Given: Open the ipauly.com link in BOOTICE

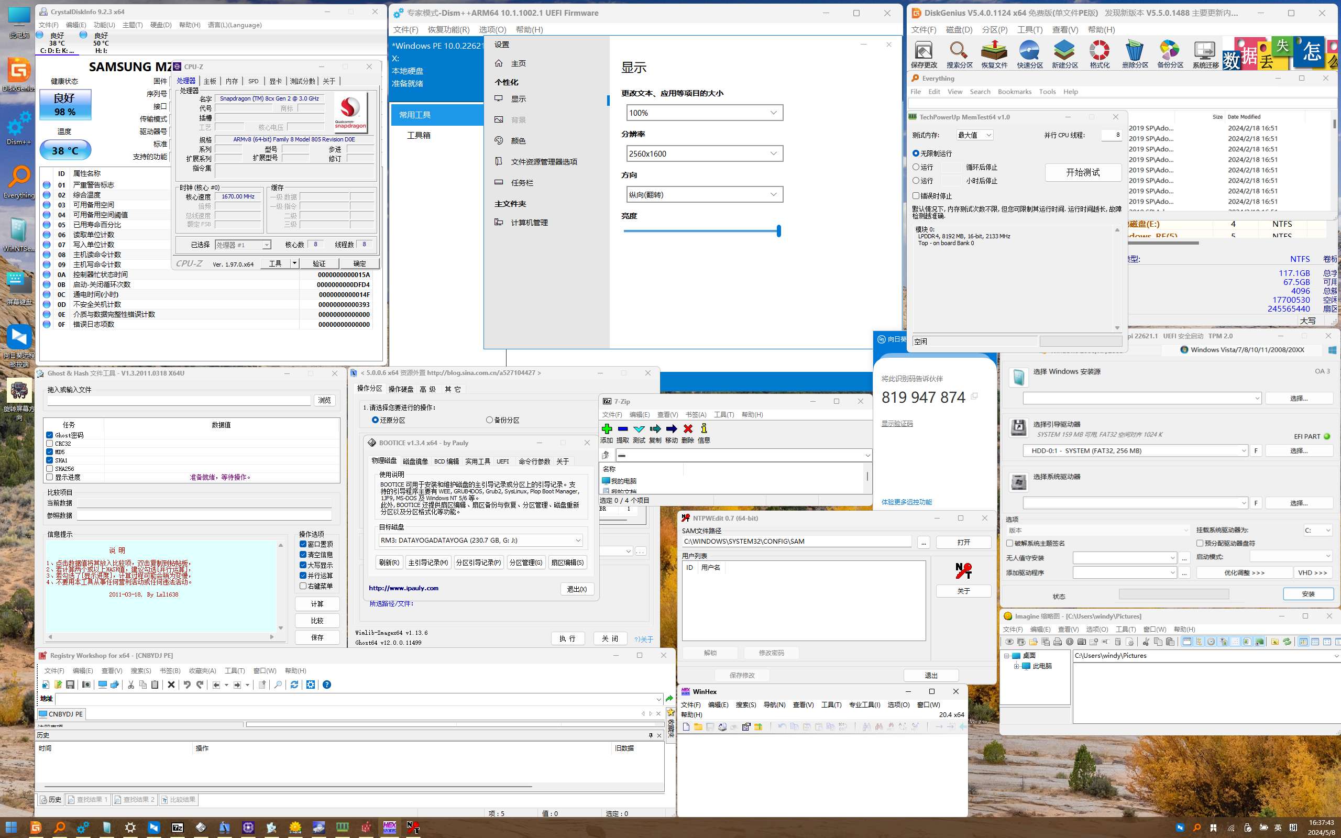Looking at the screenshot, I should pyautogui.click(x=403, y=588).
